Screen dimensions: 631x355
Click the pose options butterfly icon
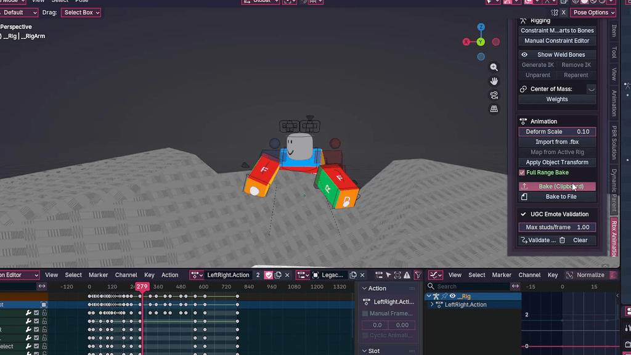pyautogui.click(x=554, y=12)
